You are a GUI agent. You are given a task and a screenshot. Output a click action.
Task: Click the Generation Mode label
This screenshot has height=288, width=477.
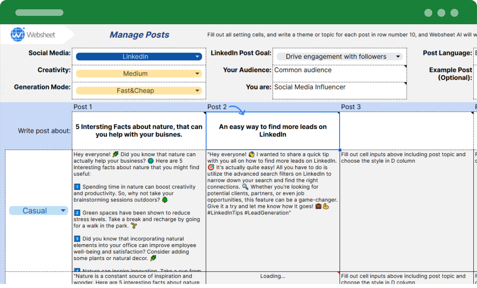pos(42,87)
